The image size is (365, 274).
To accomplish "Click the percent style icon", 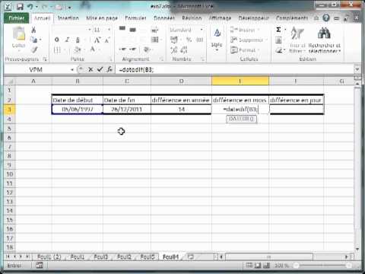I will (189, 40).
